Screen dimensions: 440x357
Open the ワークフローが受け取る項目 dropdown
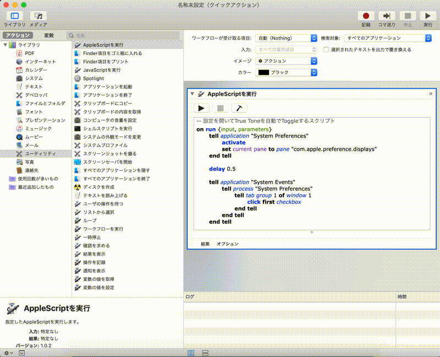(x=286, y=38)
